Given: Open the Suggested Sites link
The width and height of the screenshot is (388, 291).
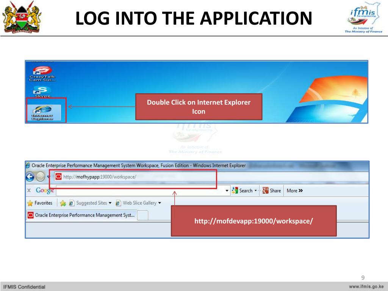Looking at the screenshot, I should pos(92,203).
